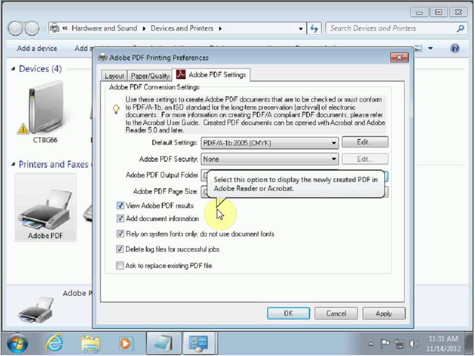The width and height of the screenshot is (475, 356).
Task: Click Add a device in toolbar
Action: pyautogui.click(x=37, y=48)
